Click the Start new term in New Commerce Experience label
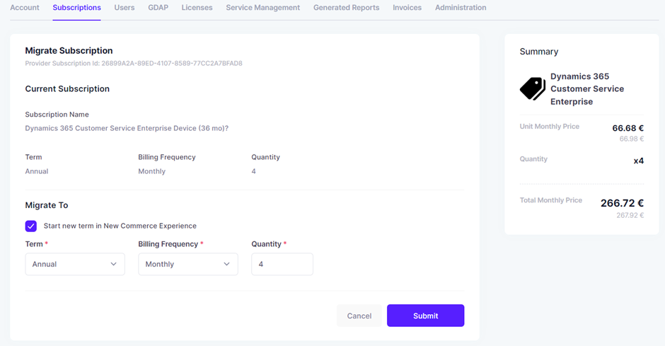Image resolution: width=665 pixels, height=346 pixels. coord(120,226)
